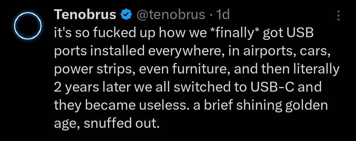This screenshot has width=356, height=141.
Task: Click the blue verified checkmark badge
Action: coord(126,14)
